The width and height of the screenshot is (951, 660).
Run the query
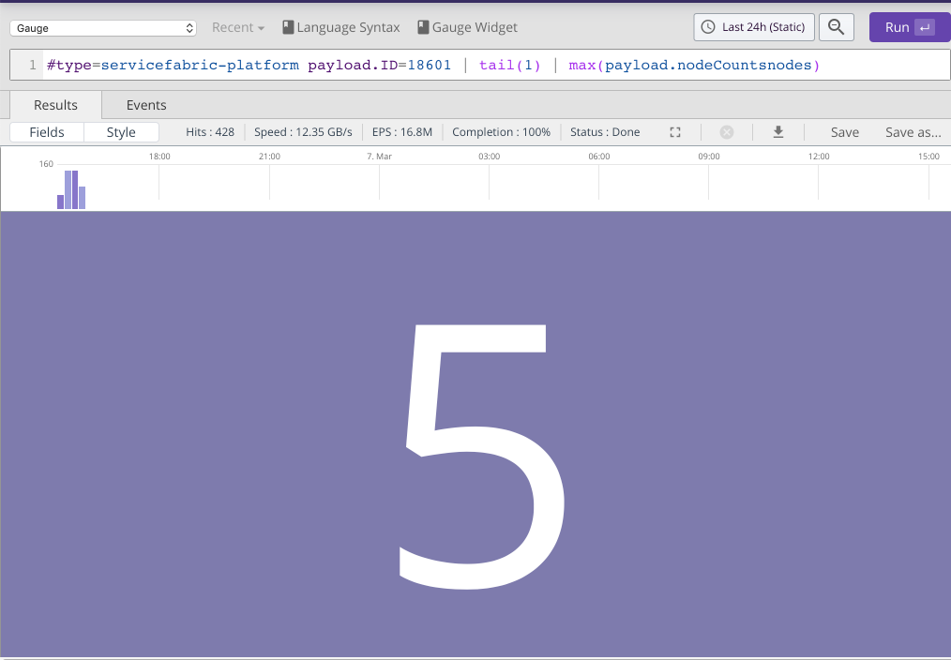pyautogui.click(x=909, y=27)
